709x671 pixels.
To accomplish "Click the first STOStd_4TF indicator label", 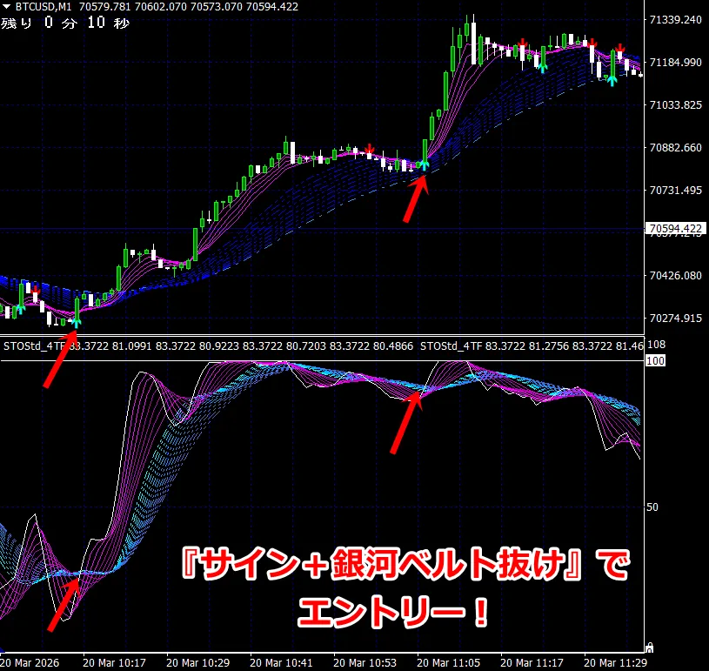I will pyautogui.click(x=35, y=346).
